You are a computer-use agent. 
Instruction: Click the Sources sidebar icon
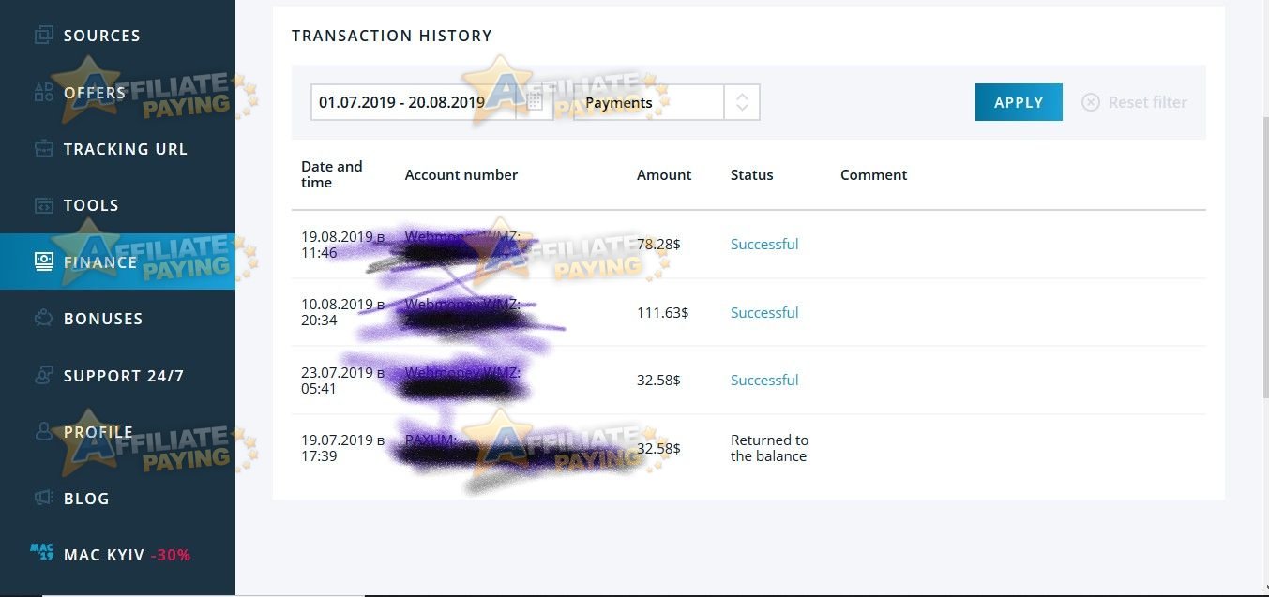pyautogui.click(x=44, y=36)
